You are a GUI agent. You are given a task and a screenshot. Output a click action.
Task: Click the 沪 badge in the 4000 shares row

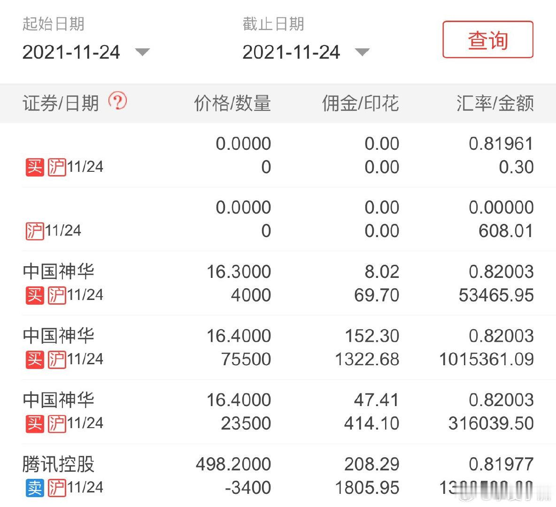click(57, 295)
